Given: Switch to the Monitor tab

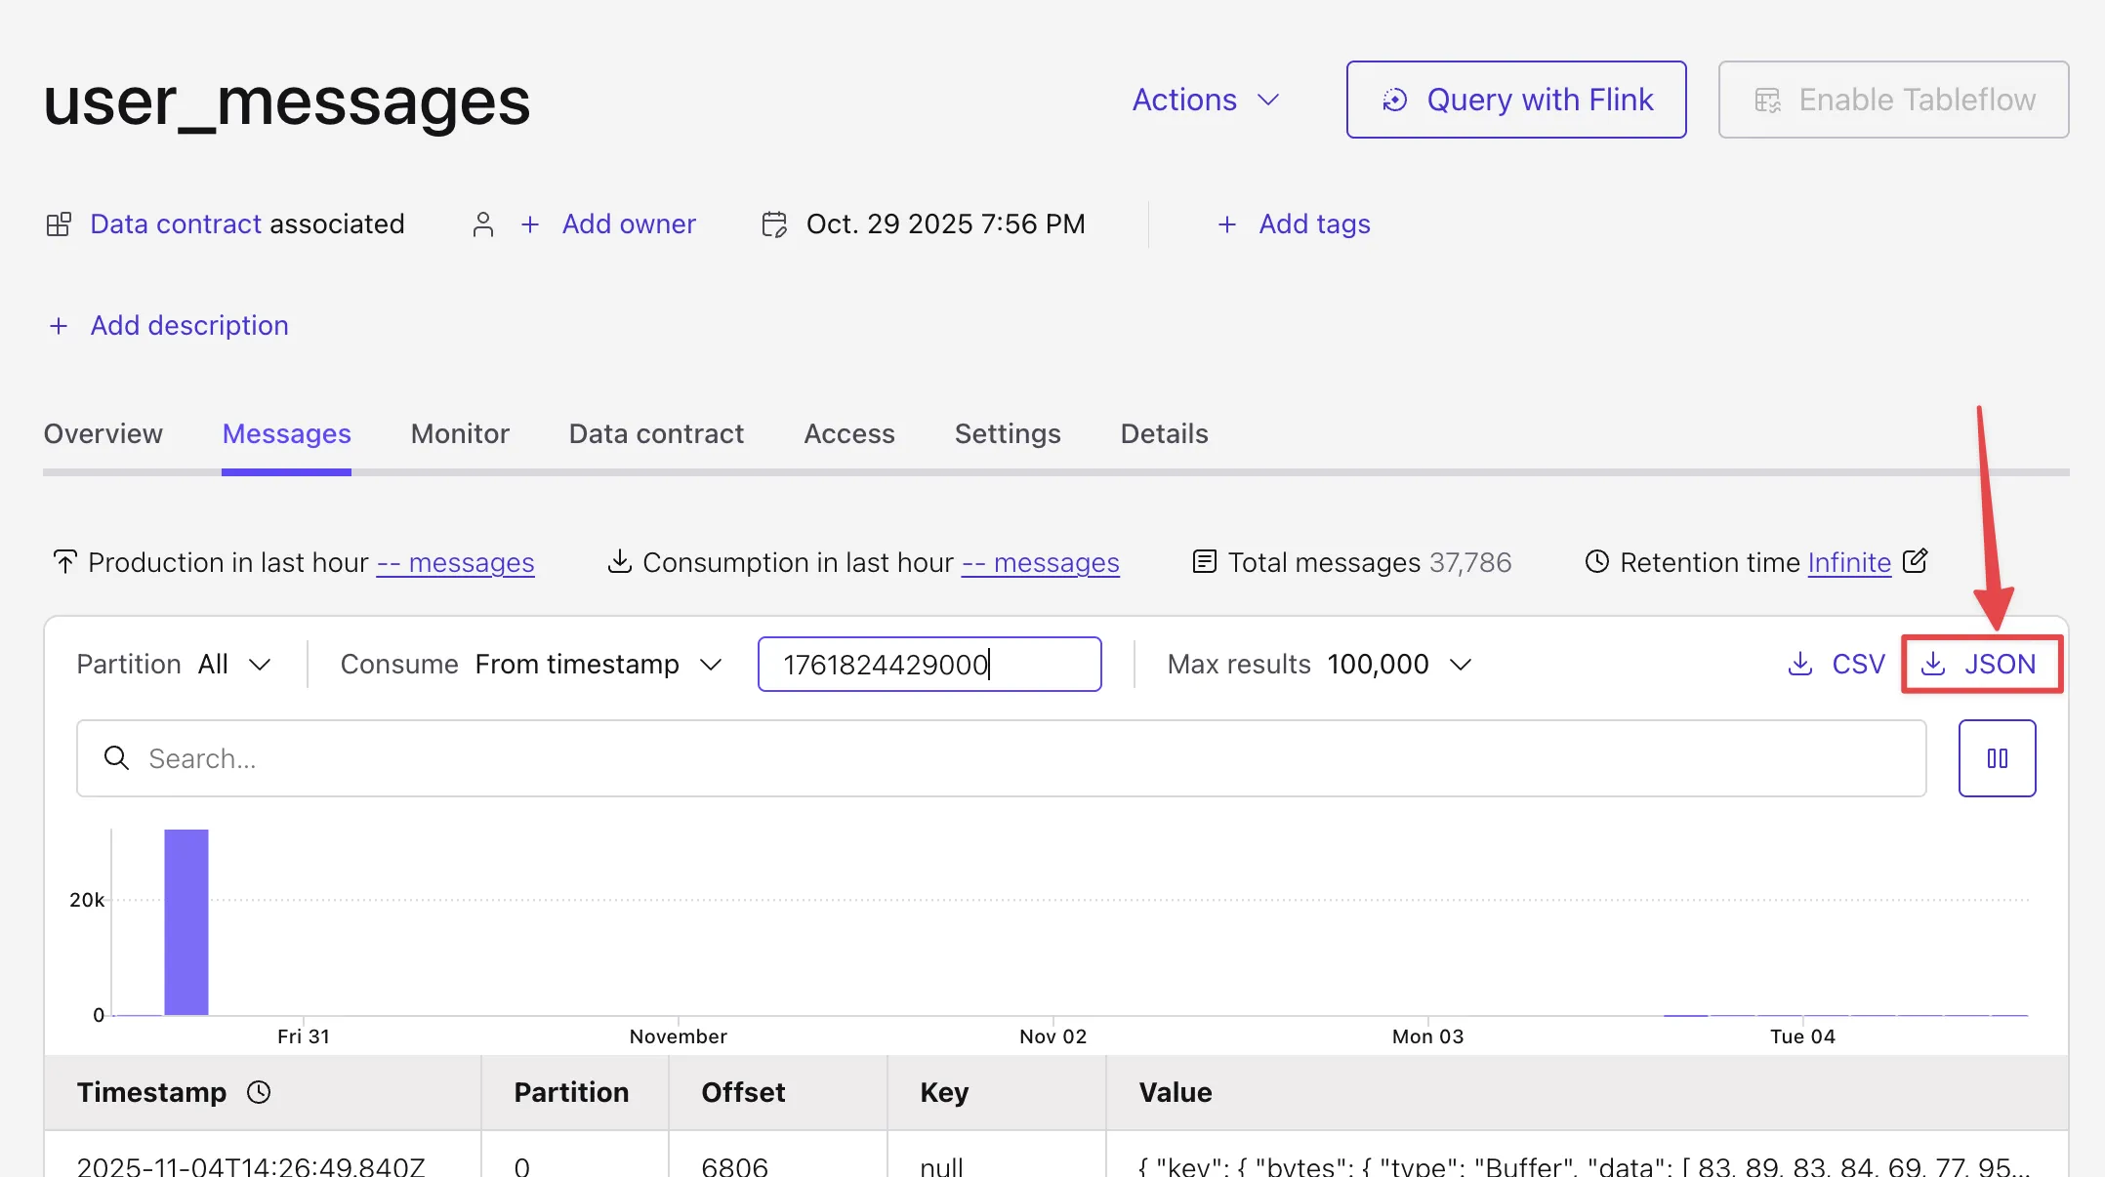Looking at the screenshot, I should click(460, 433).
